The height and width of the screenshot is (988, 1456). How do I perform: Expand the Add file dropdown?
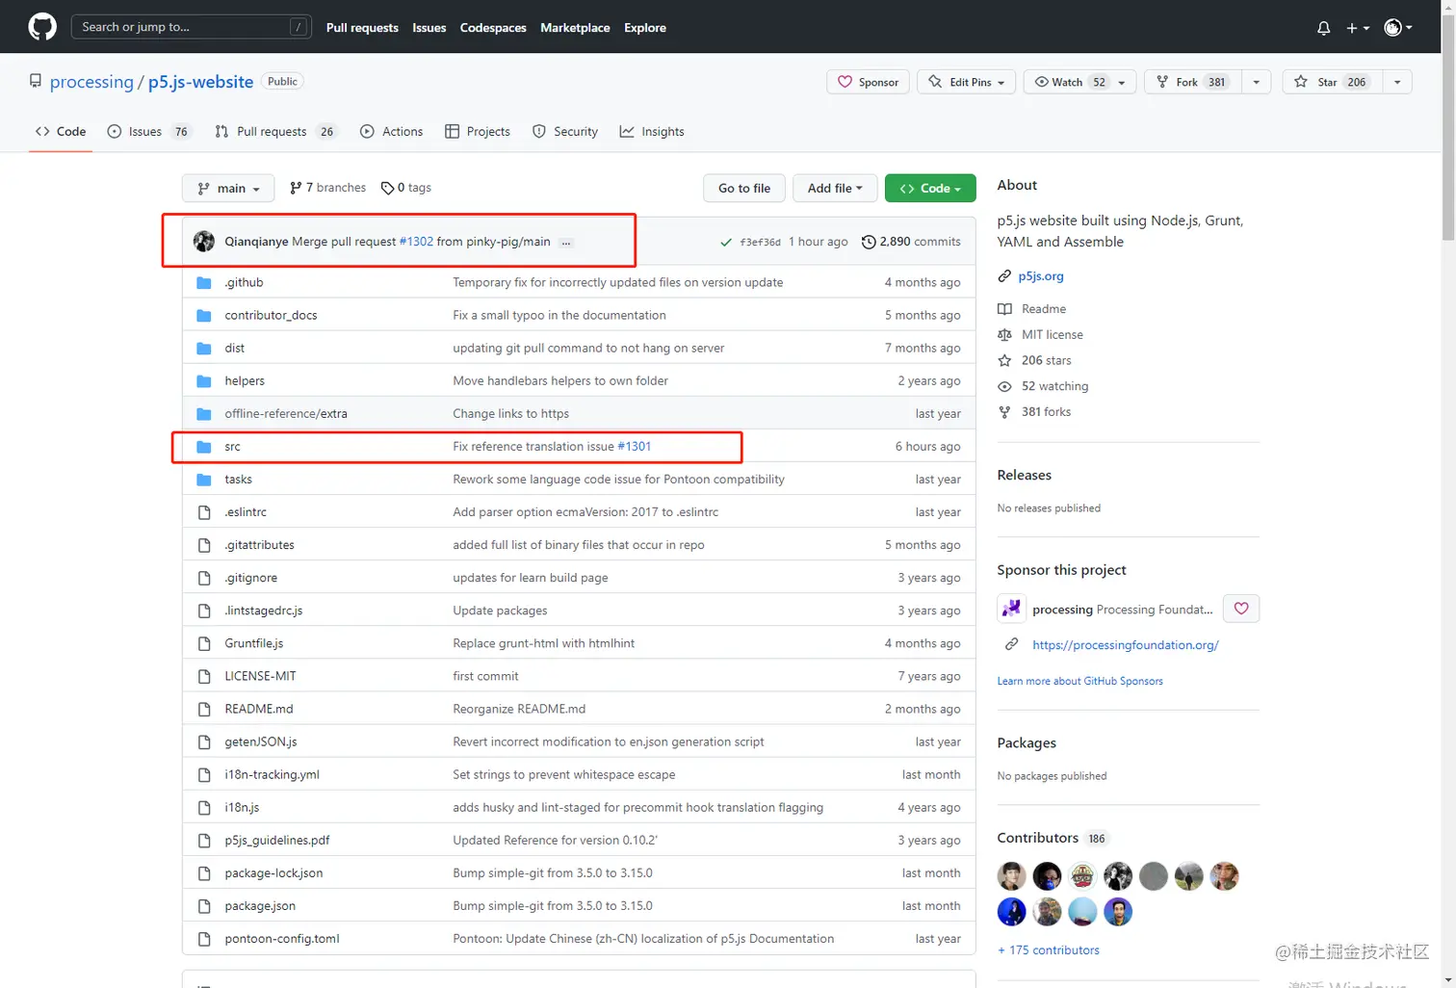pyautogui.click(x=834, y=188)
